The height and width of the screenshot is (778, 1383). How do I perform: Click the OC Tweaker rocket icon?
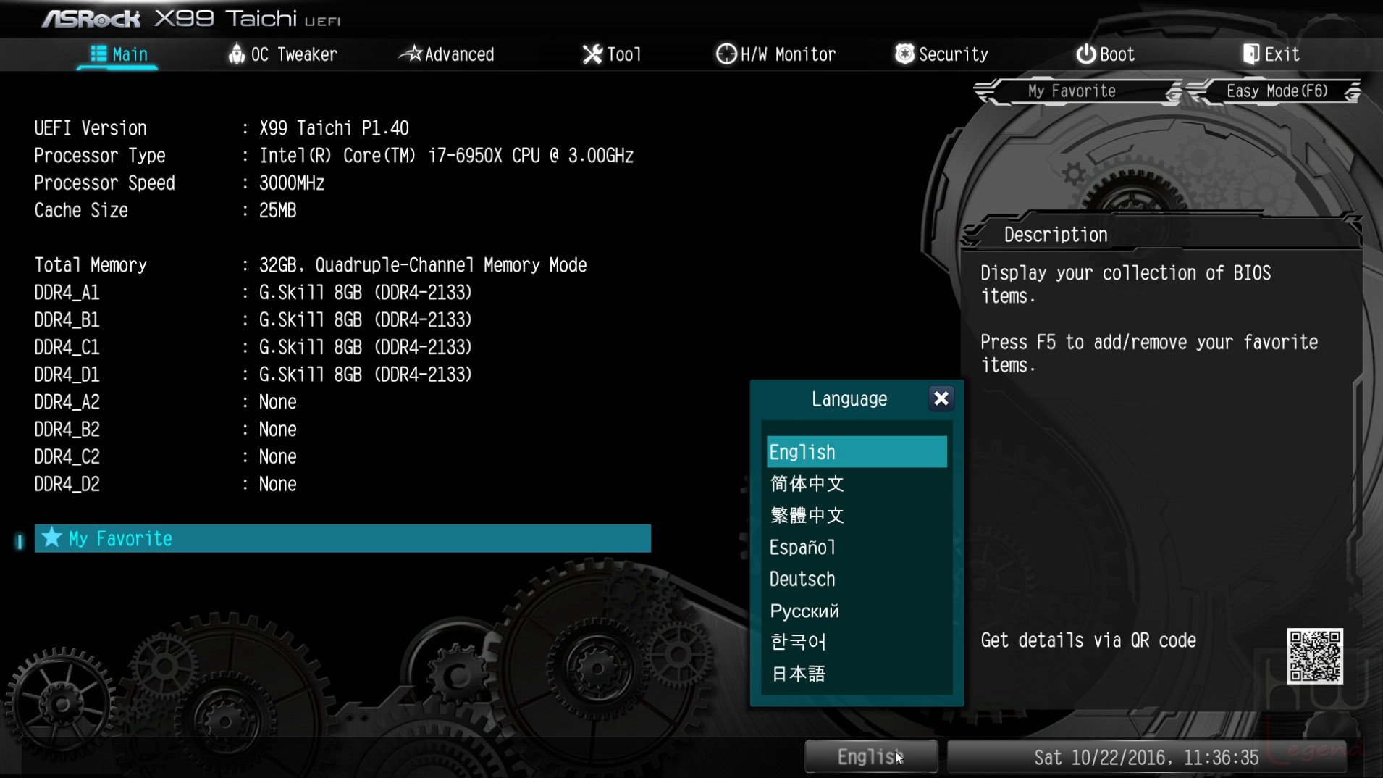point(236,54)
